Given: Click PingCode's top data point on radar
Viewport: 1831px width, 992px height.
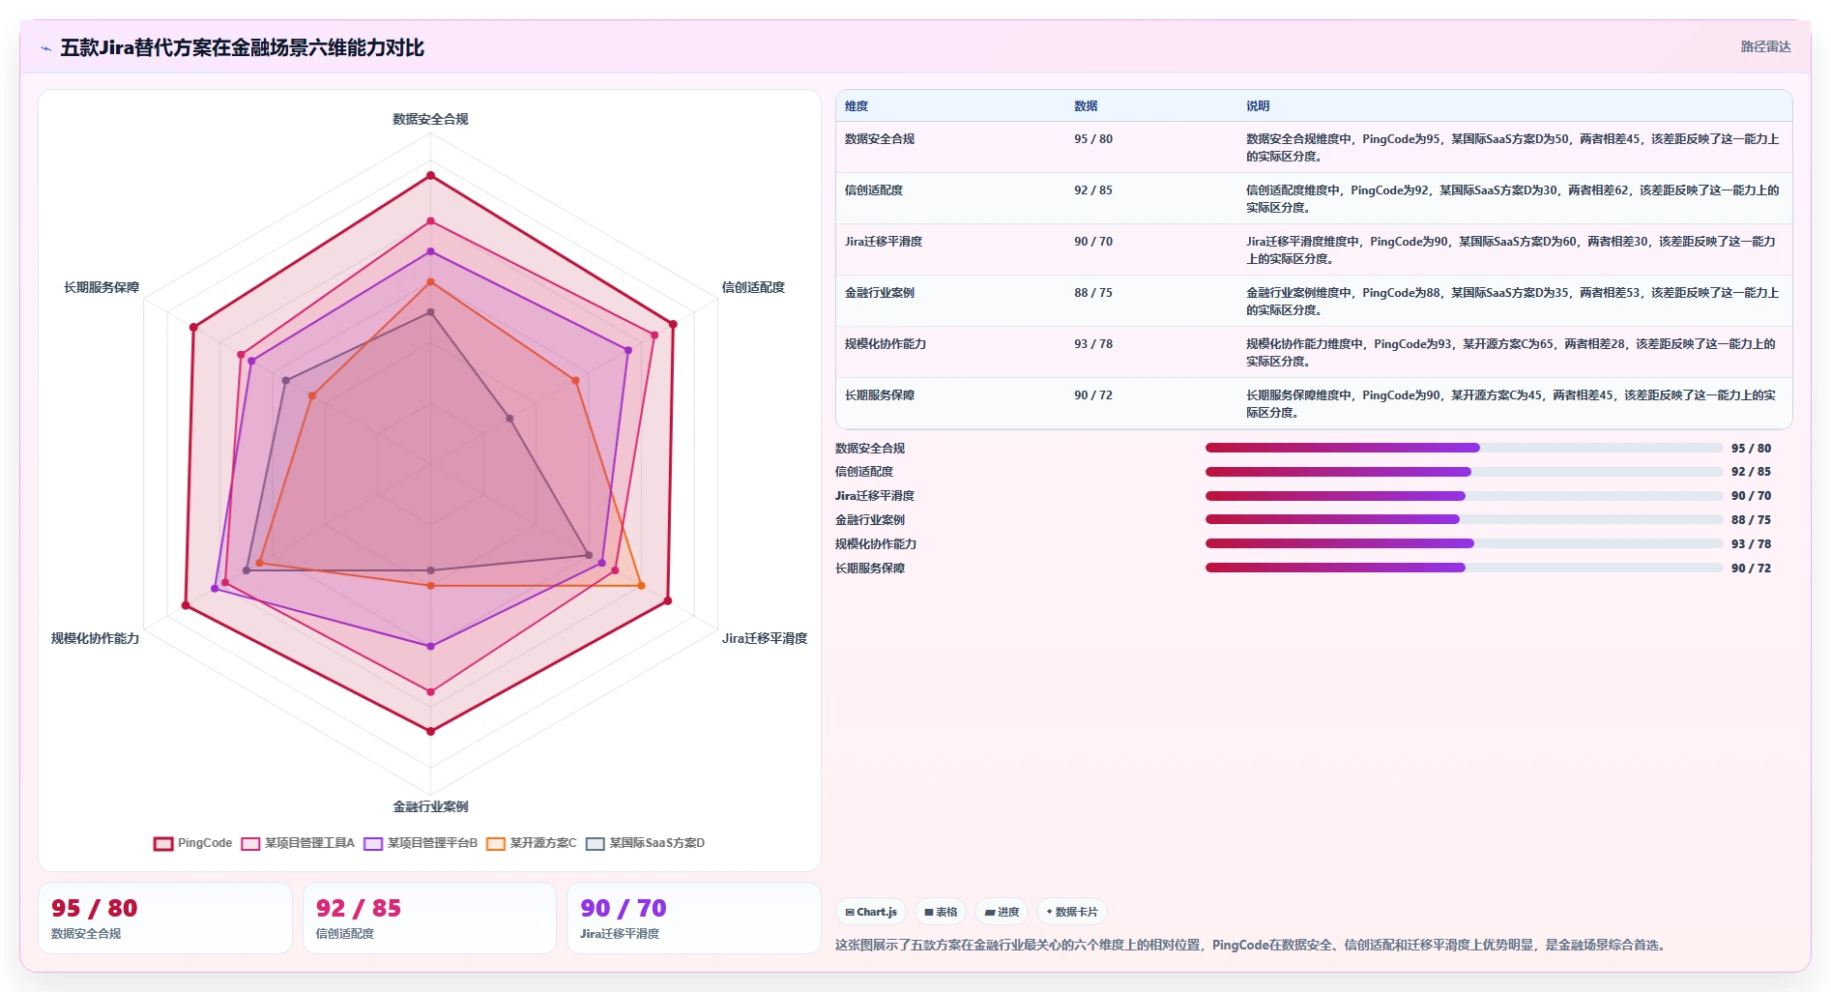Looking at the screenshot, I should [x=431, y=176].
